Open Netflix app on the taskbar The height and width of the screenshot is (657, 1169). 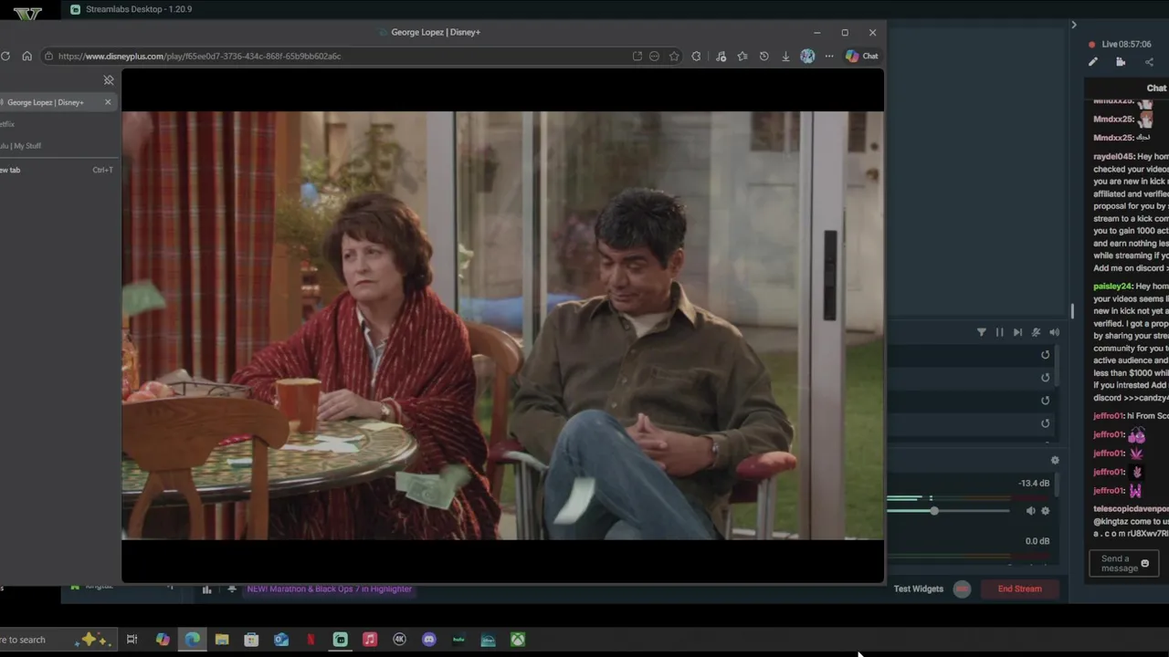pos(311,640)
